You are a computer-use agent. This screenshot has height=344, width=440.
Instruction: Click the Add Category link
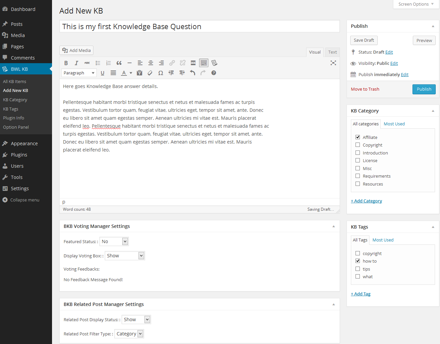(366, 200)
